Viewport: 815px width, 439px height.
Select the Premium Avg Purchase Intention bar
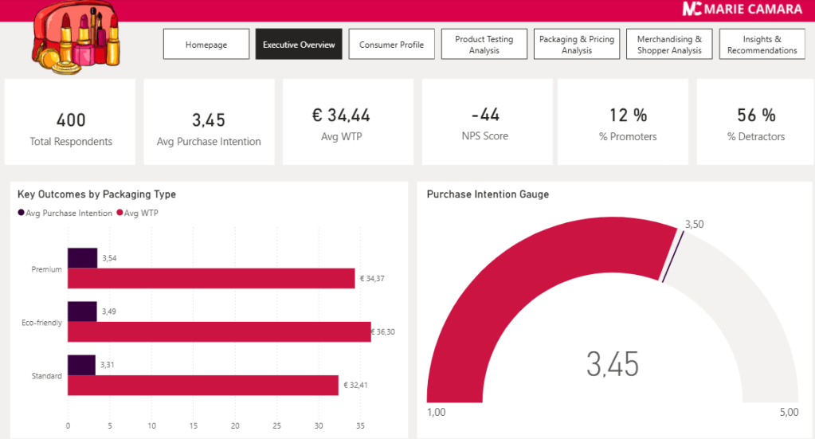pyautogui.click(x=82, y=258)
